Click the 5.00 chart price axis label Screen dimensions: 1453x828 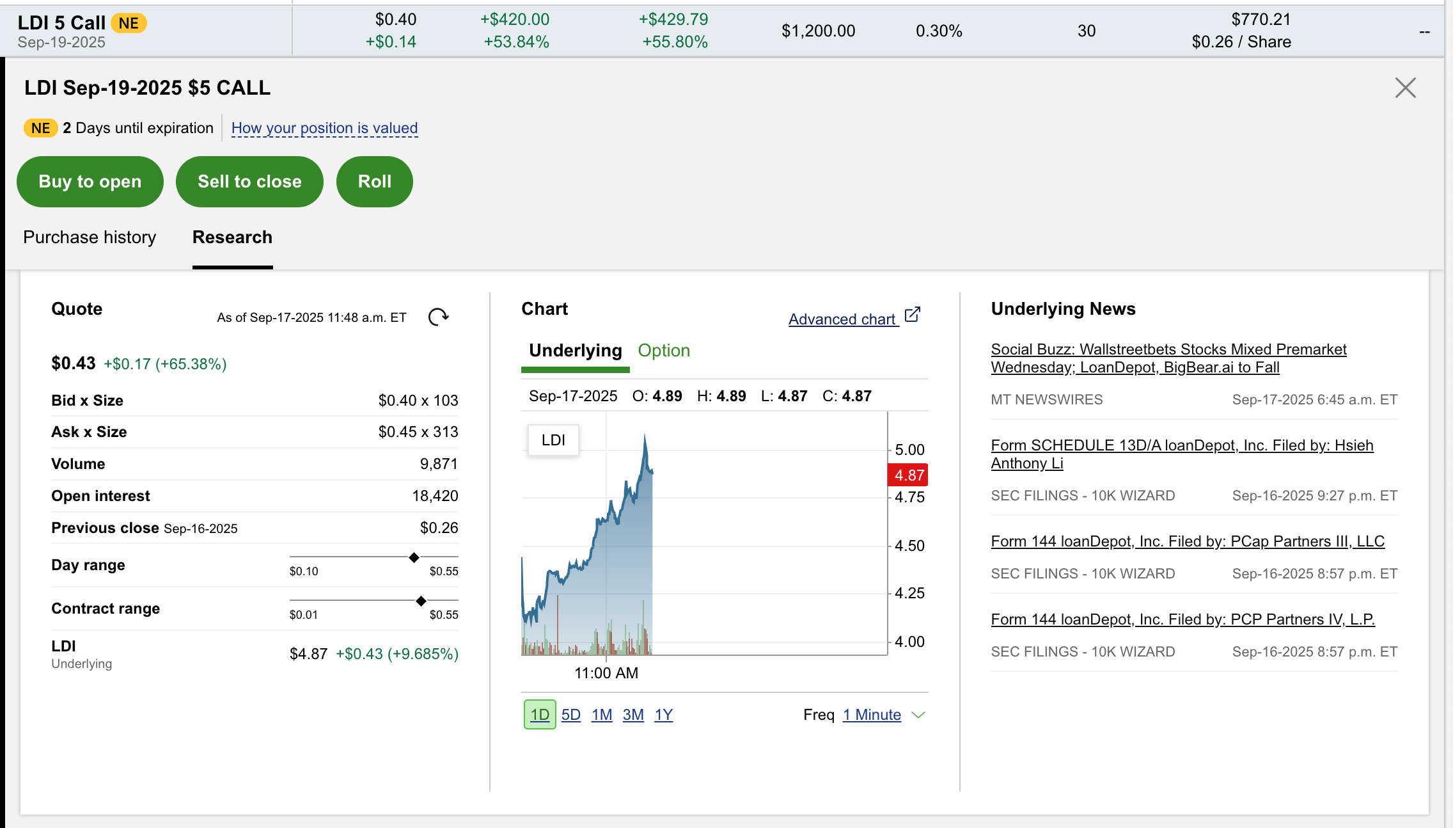pyautogui.click(x=909, y=450)
